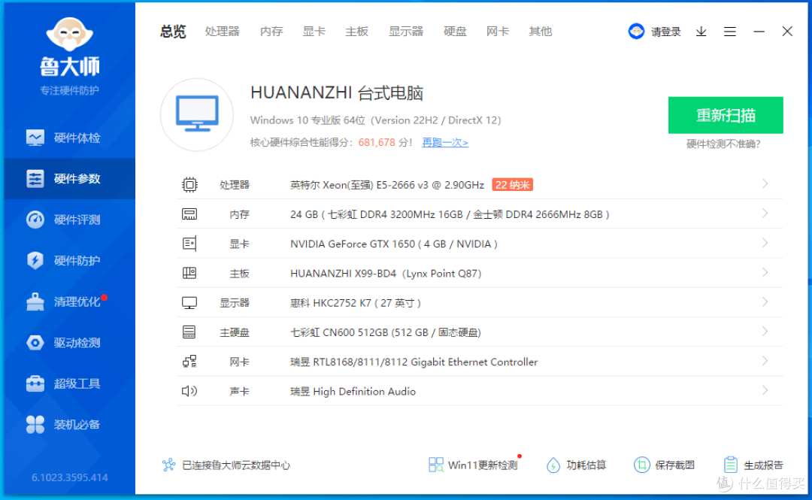The image size is (812, 500).
Task: Click the display monitor row icon
Action: click(189, 302)
